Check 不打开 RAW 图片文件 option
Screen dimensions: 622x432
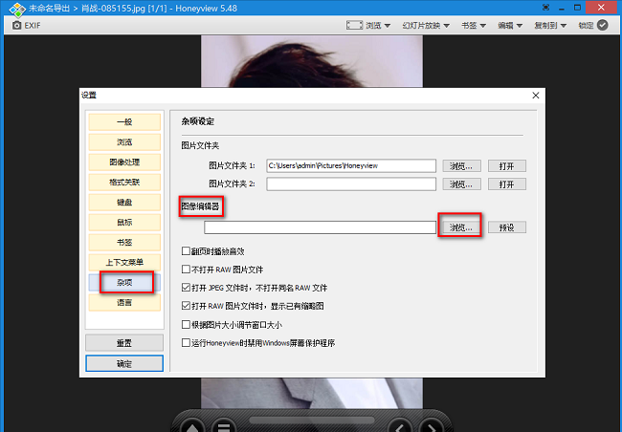(x=186, y=270)
